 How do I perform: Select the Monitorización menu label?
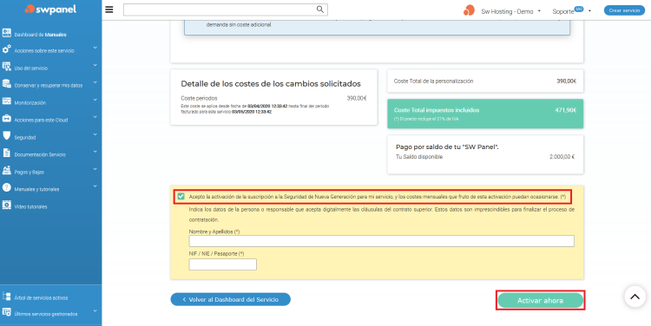click(30, 103)
